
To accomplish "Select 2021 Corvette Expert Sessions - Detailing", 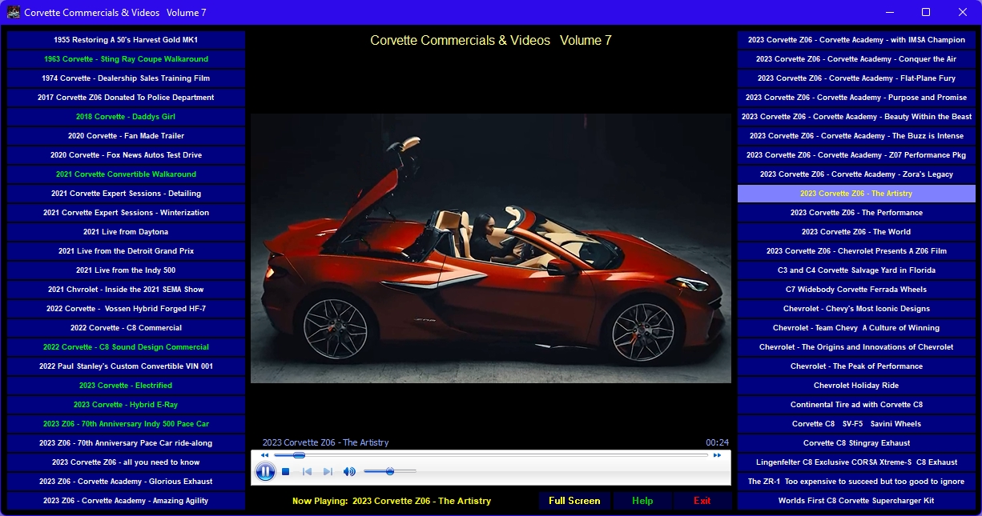I will point(126,194).
